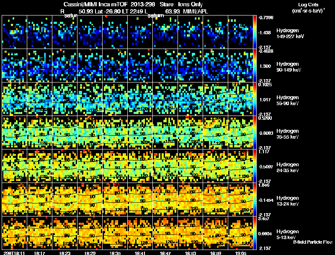Select the 'Hydrogen 35-55 keV' row label

point(288,134)
